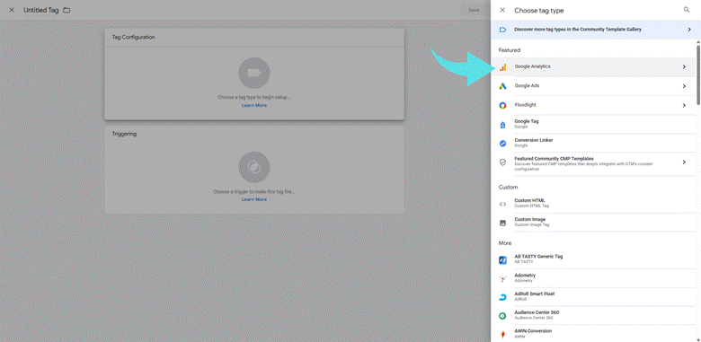Image resolution: width=701 pixels, height=342 pixels.
Task: Select Google Analytics tag type
Action: click(593, 67)
